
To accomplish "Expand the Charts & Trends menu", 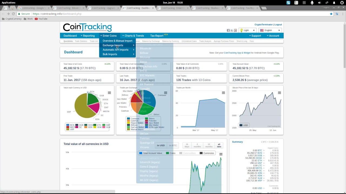I will pyautogui.click(x=133, y=36).
